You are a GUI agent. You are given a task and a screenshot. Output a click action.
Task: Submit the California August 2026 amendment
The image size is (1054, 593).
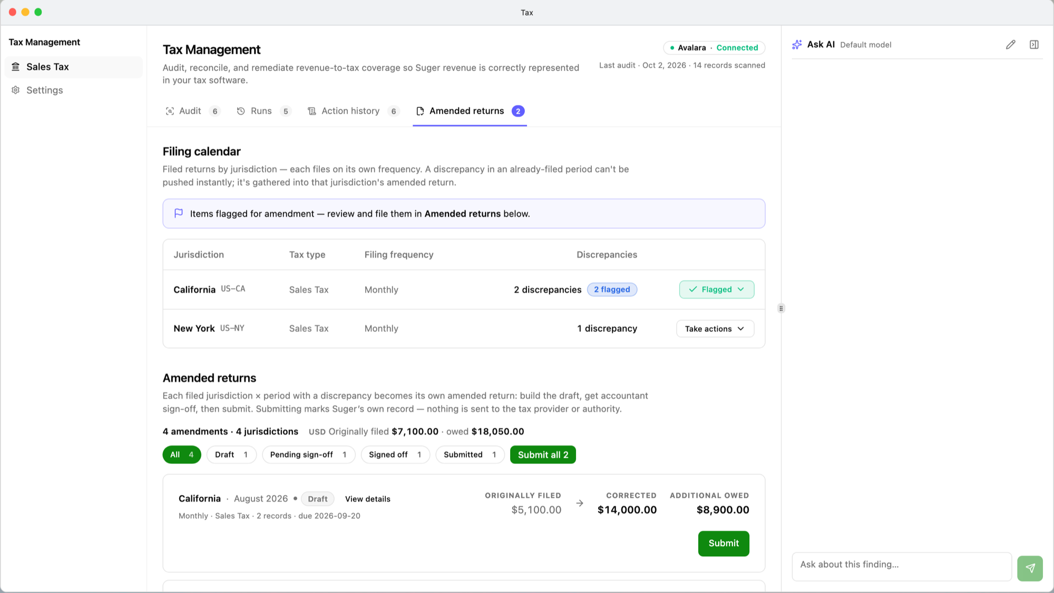pyautogui.click(x=724, y=544)
